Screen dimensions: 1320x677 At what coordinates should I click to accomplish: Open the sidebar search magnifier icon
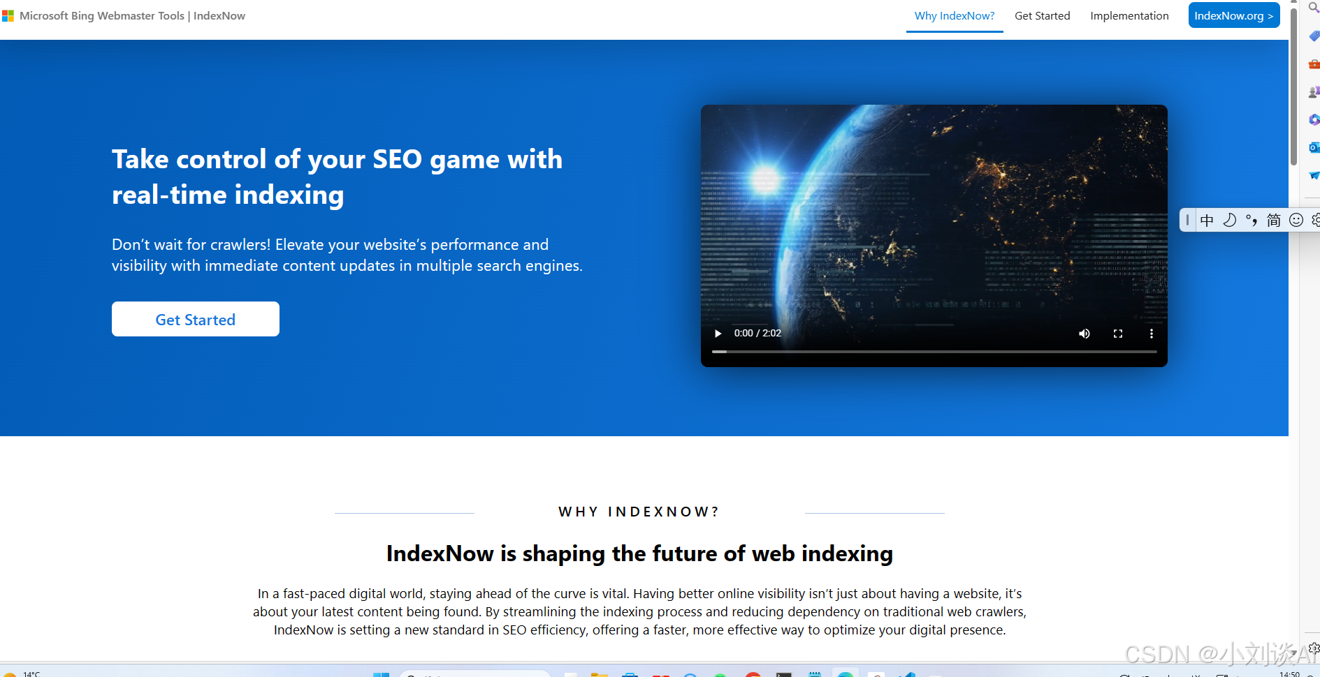(1313, 8)
